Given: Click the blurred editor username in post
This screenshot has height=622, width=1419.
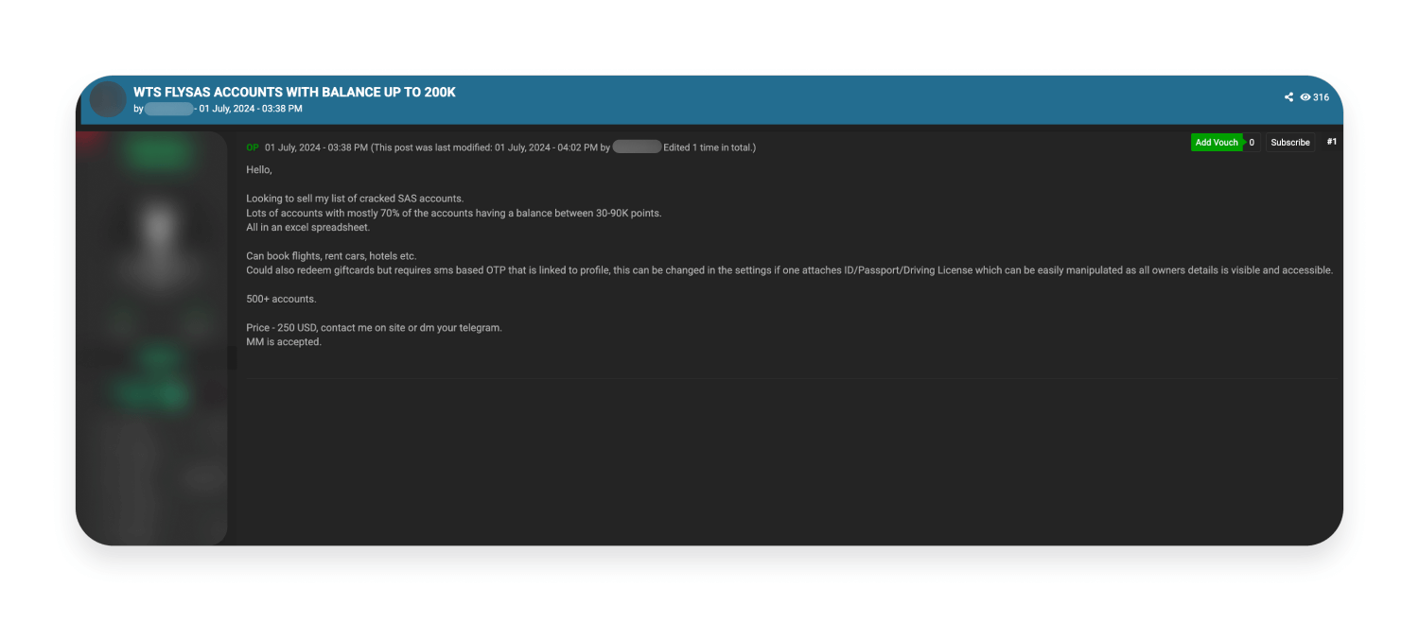Looking at the screenshot, I should click(x=637, y=147).
